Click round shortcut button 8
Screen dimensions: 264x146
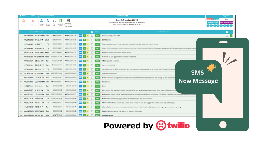[x=231, y=25]
